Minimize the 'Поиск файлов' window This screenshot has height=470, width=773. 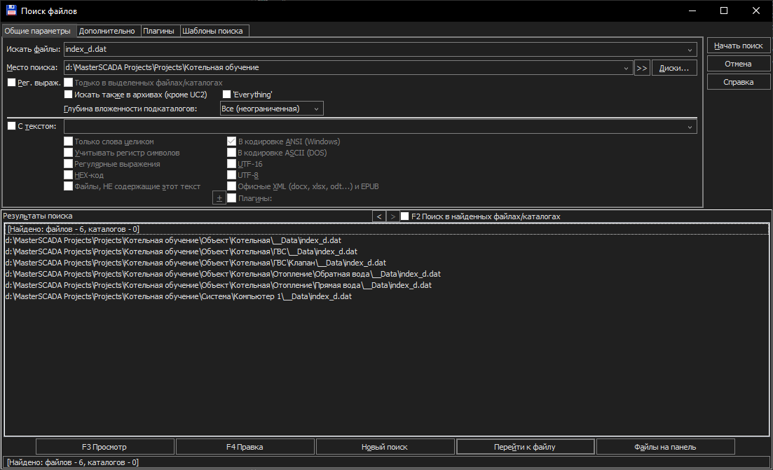(692, 11)
